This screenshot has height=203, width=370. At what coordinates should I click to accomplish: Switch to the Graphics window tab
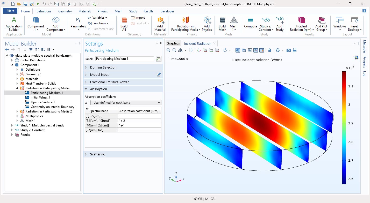point(173,43)
